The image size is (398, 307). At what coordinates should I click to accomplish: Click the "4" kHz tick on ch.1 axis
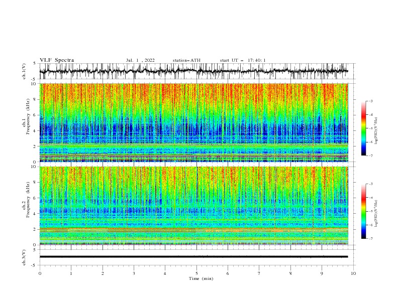tap(35, 131)
